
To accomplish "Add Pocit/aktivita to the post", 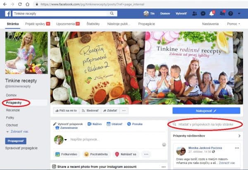I will tap(96, 154).
